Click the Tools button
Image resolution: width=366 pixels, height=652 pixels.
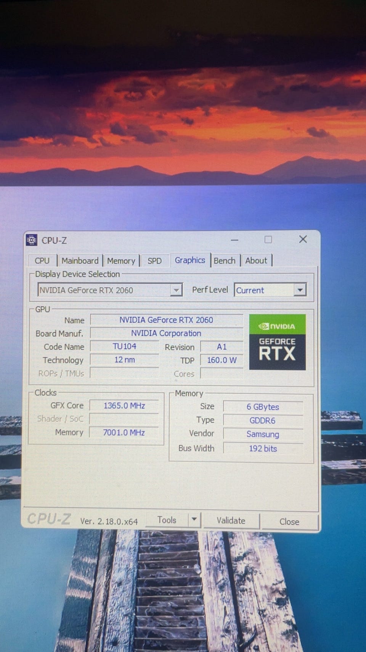pos(167,520)
